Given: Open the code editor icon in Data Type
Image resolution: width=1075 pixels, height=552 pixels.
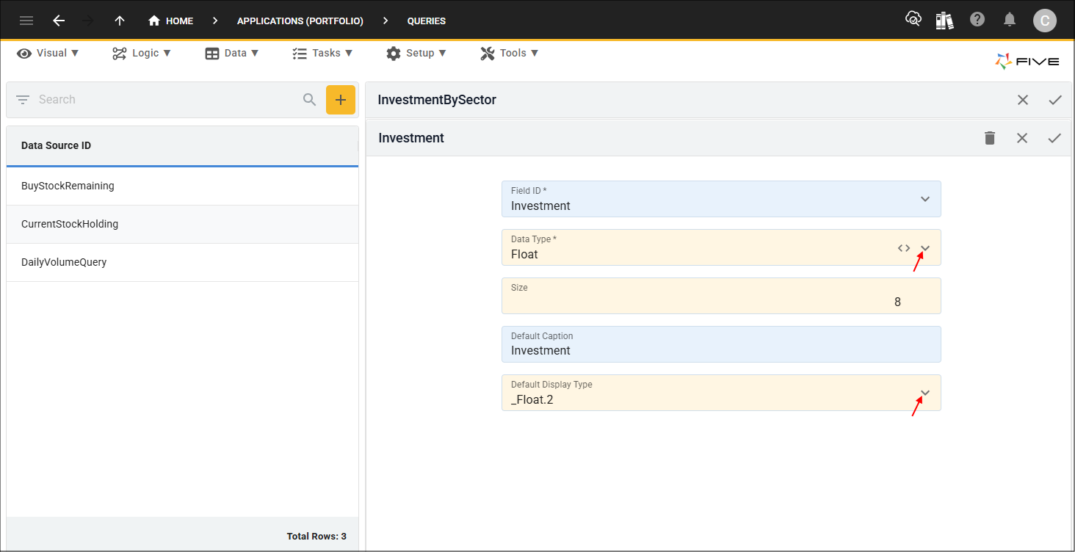Looking at the screenshot, I should [904, 248].
